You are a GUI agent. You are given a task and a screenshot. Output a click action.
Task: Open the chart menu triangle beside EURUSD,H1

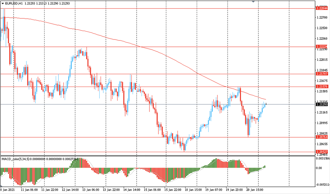click(x=3, y=3)
